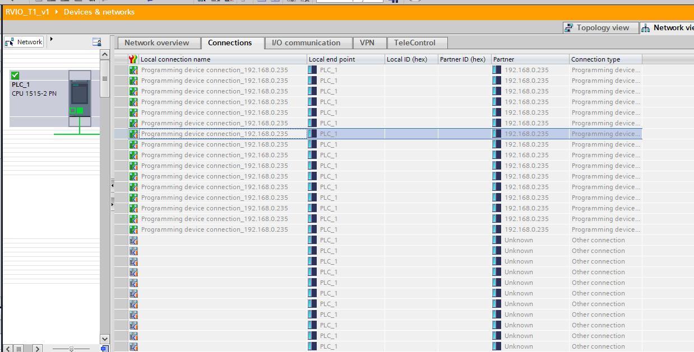Open the I/O communication tab
Screen dimensions: 694x352
[x=306, y=43]
